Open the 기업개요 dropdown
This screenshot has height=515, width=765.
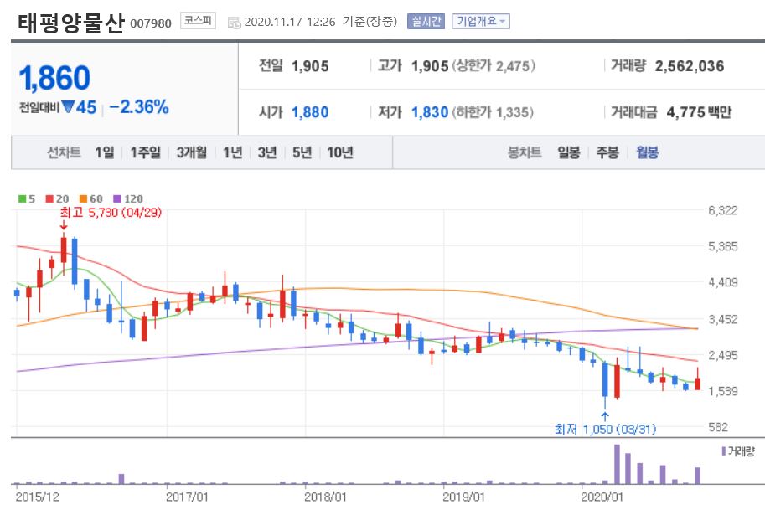(x=481, y=22)
